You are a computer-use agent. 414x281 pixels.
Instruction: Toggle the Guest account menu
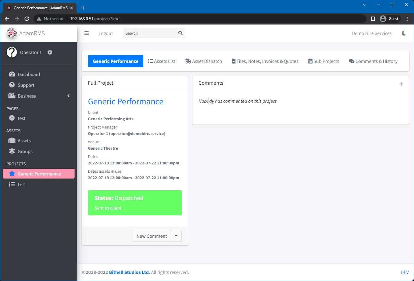pyautogui.click(x=389, y=18)
